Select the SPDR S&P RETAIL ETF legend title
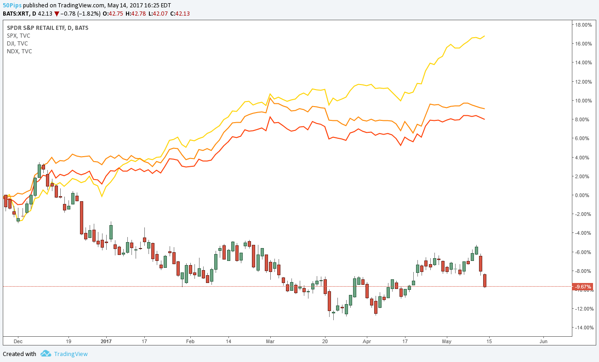599x362 pixels. [47, 28]
